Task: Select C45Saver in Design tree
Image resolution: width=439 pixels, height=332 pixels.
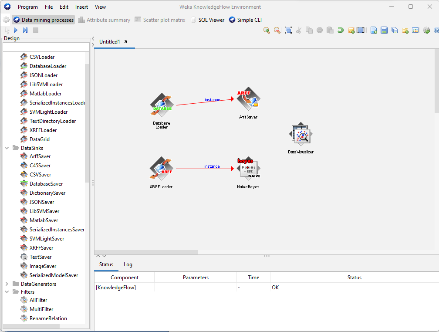Action: pyautogui.click(x=40, y=165)
